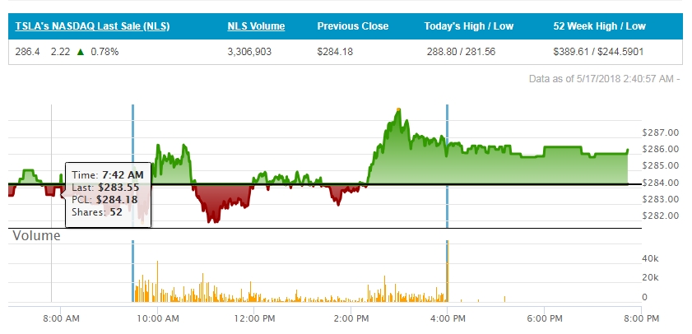This screenshot has height=334, width=692.
Task: Click the 52 Week High / Low header
Action: coord(599,26)
